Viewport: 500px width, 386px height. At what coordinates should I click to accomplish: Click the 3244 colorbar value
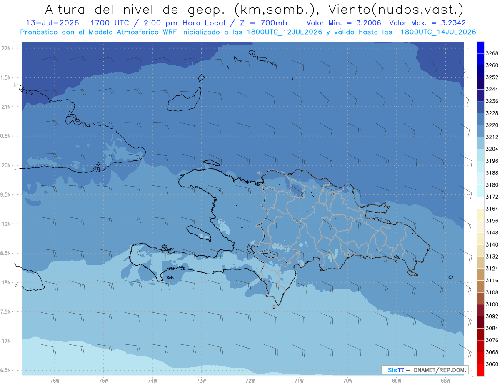pos(492,90)
